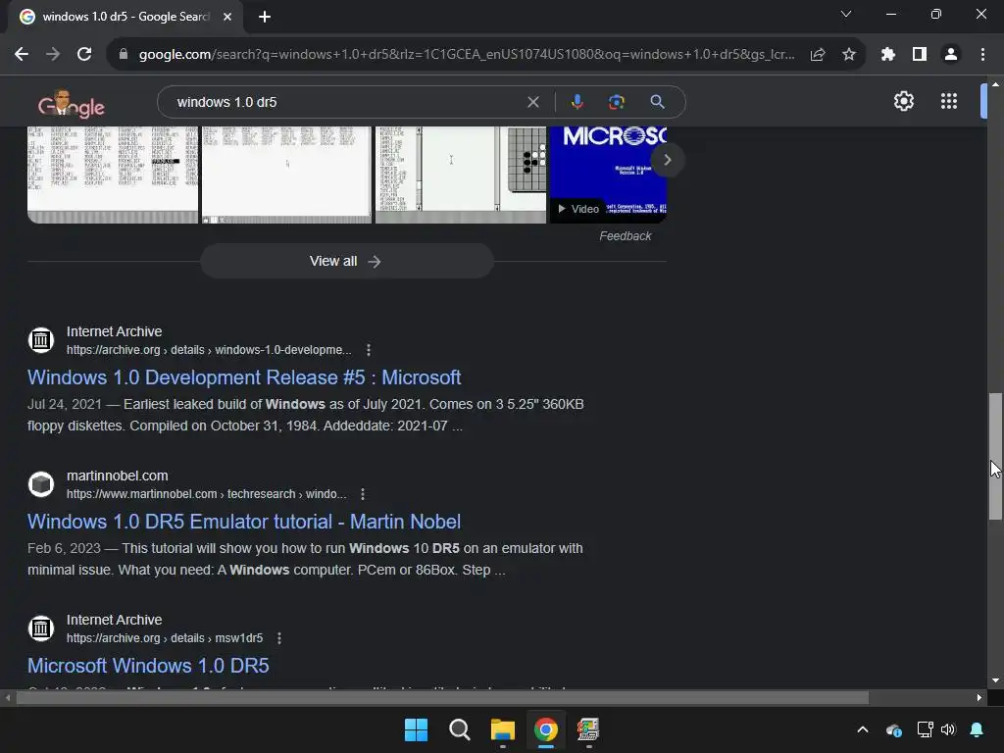Viewport: 1004px width, 753px height.
Task: Open the volume control tray icon
Action: point(948,729)
